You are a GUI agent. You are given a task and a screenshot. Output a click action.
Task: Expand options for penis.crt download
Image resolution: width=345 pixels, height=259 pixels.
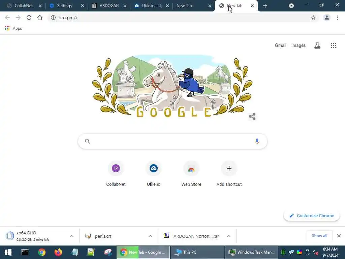click(x=150, y=236)
